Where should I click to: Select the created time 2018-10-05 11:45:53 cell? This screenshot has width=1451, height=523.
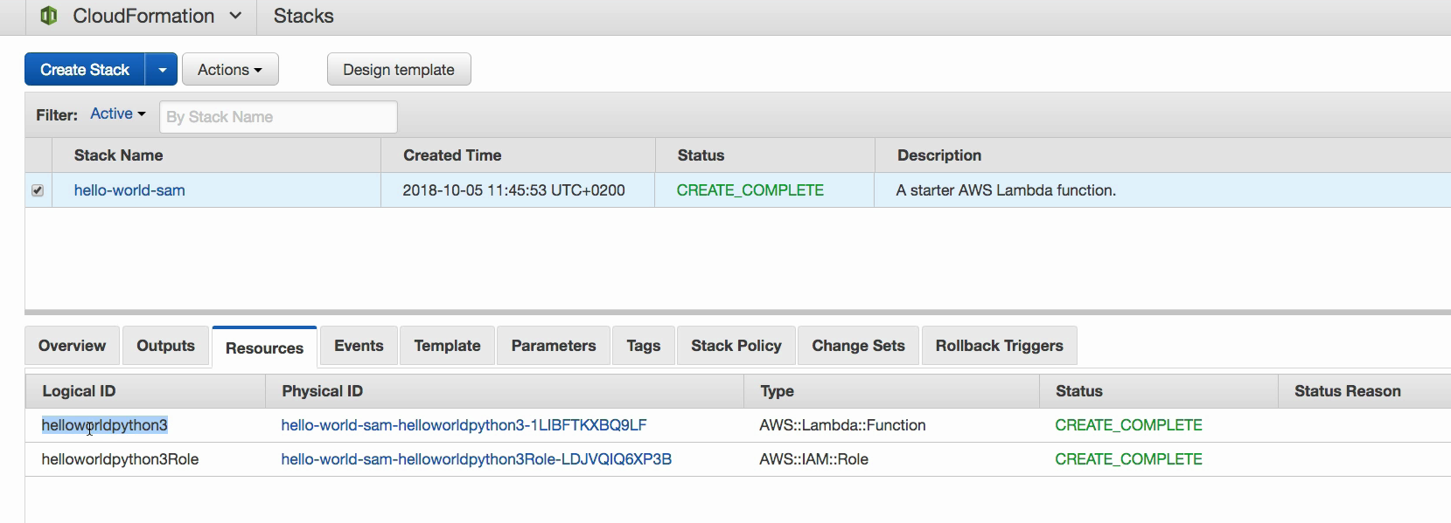513,190
